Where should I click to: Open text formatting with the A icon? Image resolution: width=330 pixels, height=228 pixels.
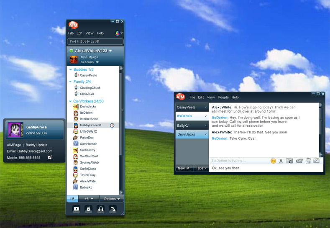point(281,161)
